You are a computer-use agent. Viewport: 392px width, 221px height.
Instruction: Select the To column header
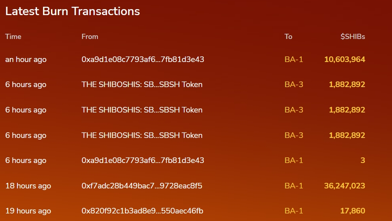pyautogui.click(x=288, y=37)
